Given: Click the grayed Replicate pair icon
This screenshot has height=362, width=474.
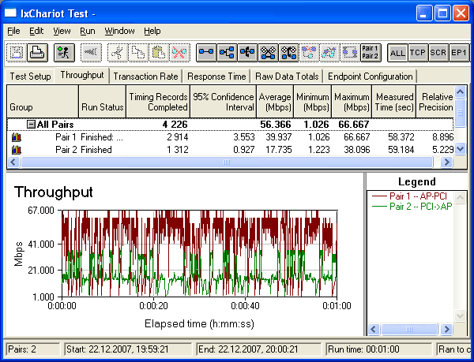Looking at the screenshot, I should (309, 53).
